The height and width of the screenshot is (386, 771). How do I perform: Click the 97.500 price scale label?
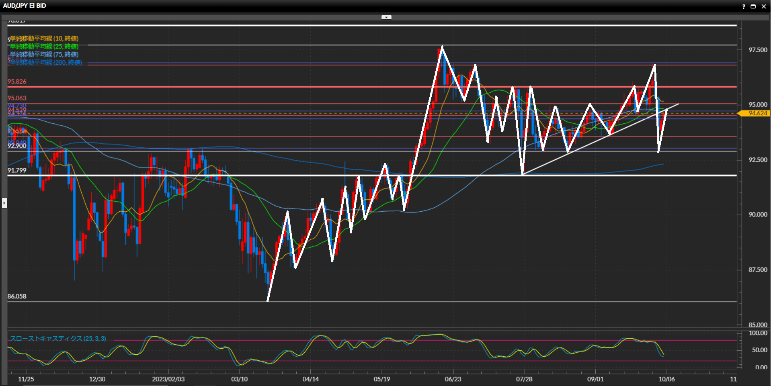click(x=758, y=50)
